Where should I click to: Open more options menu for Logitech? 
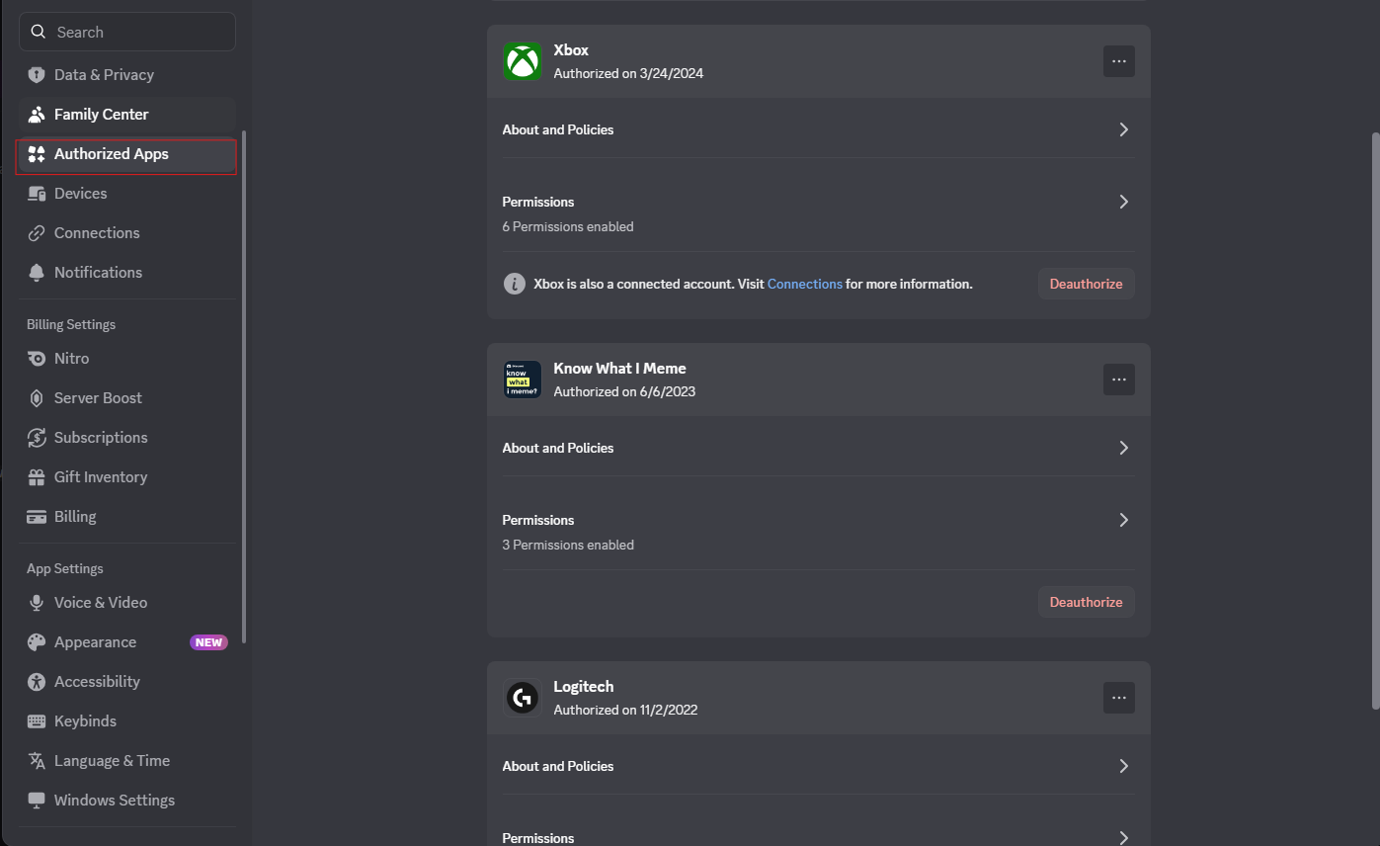(x=1118, y=698)
